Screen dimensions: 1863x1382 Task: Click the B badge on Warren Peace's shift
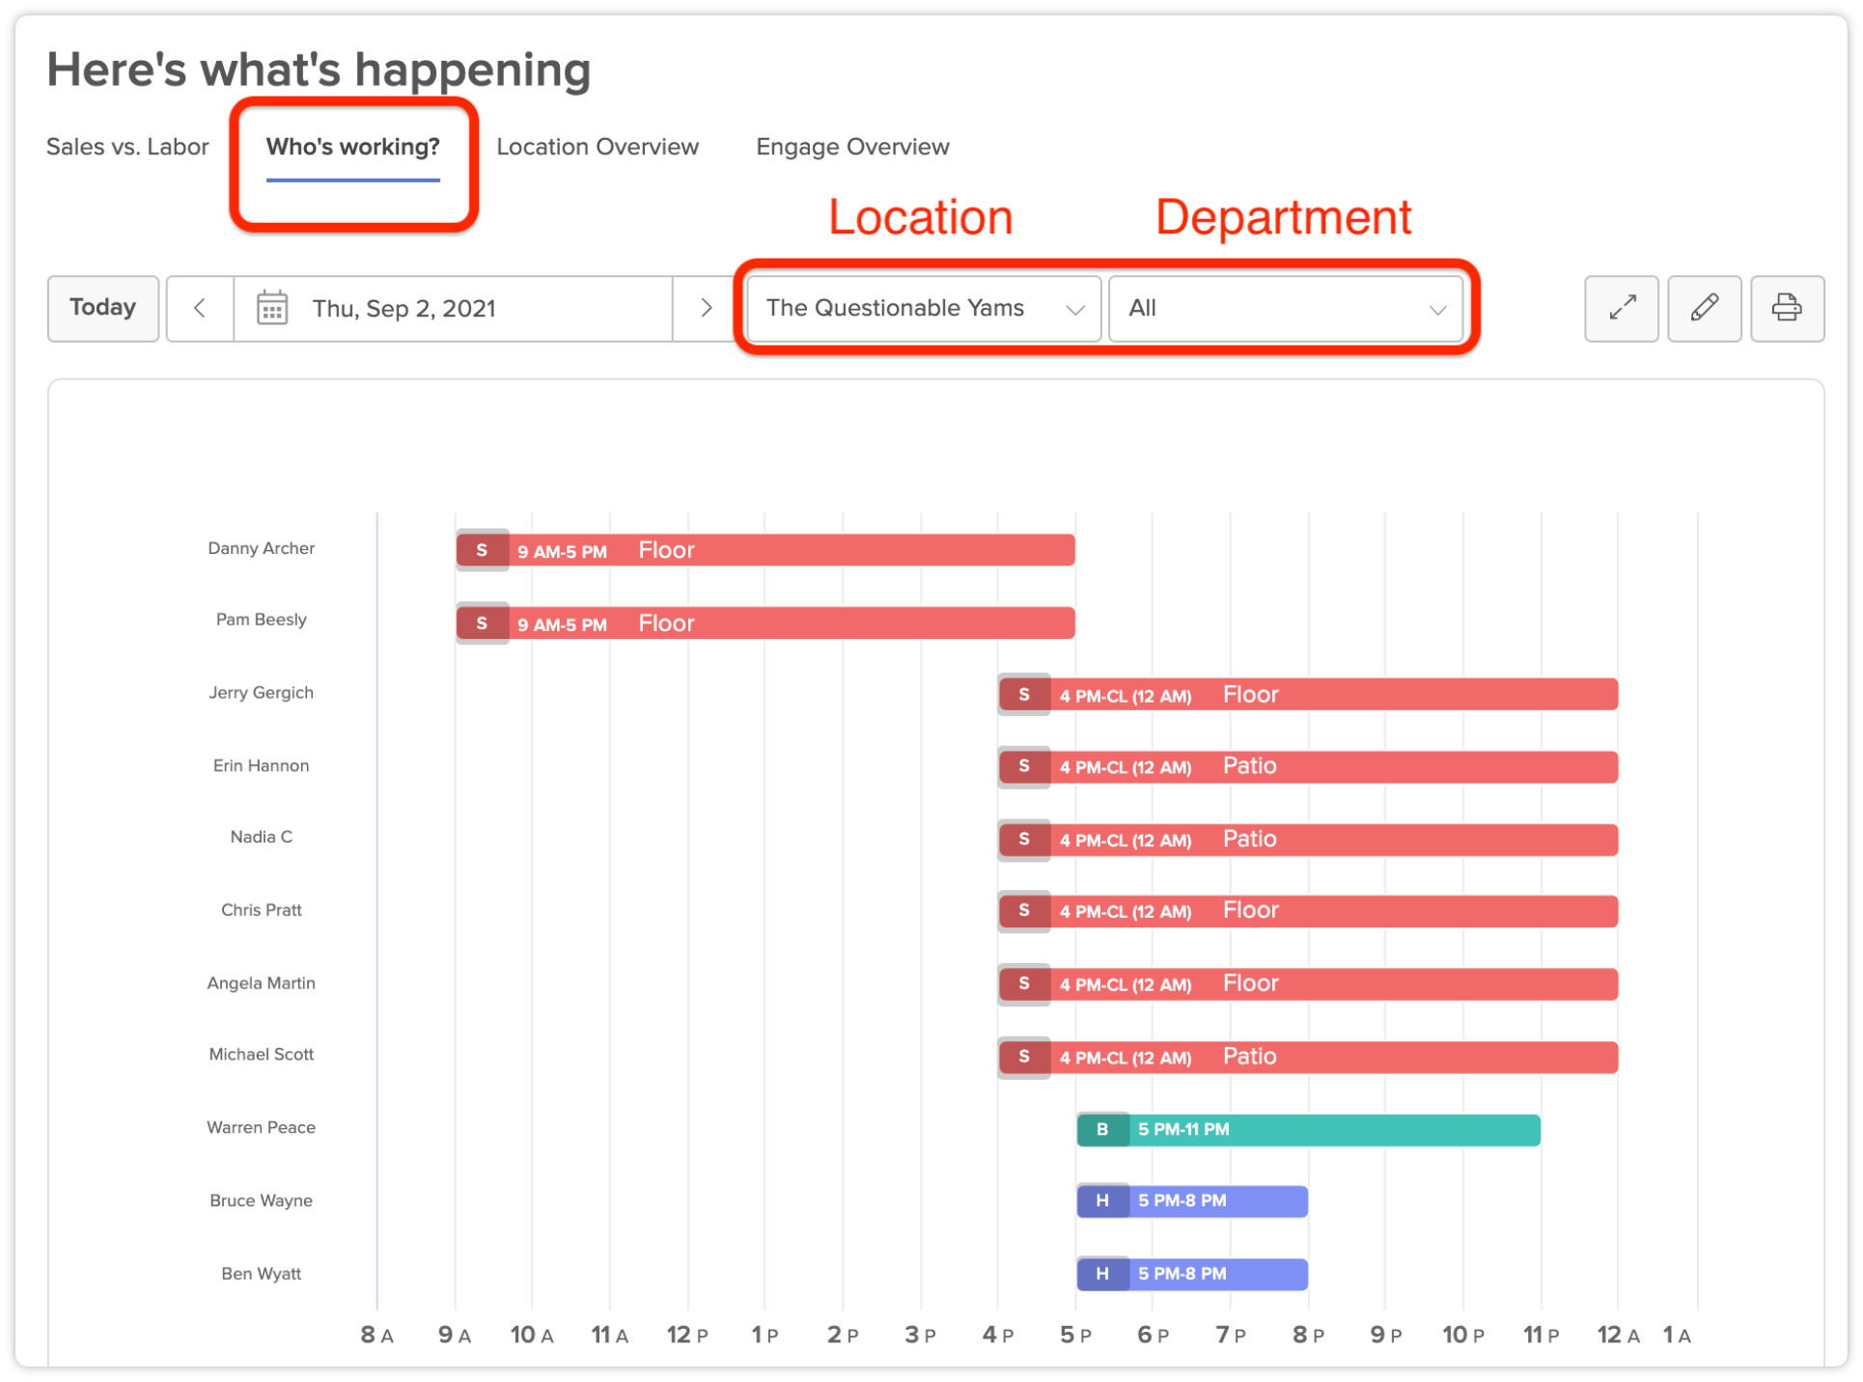[1102, 1129]
